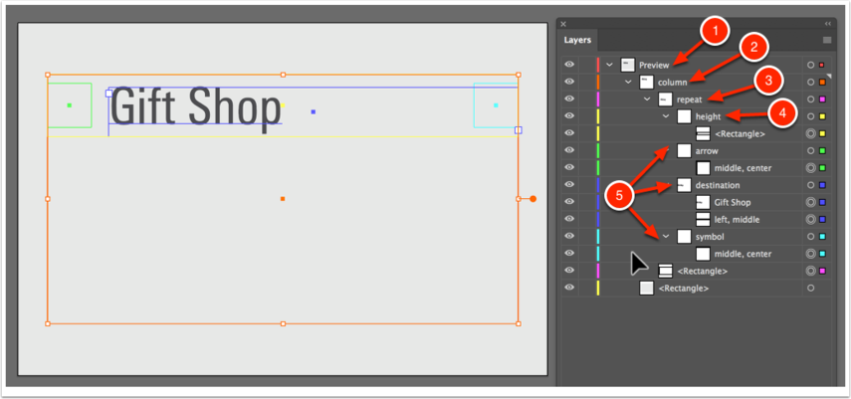Select the repeat layer row
The image size is (851, 399).
pyautogui.click(x=697, y=100)
